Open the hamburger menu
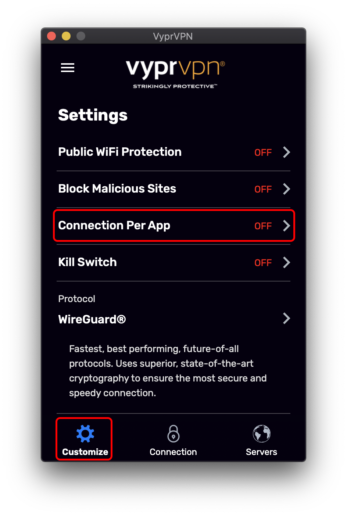This screenshot has width=347, height=516. (68, 68)
